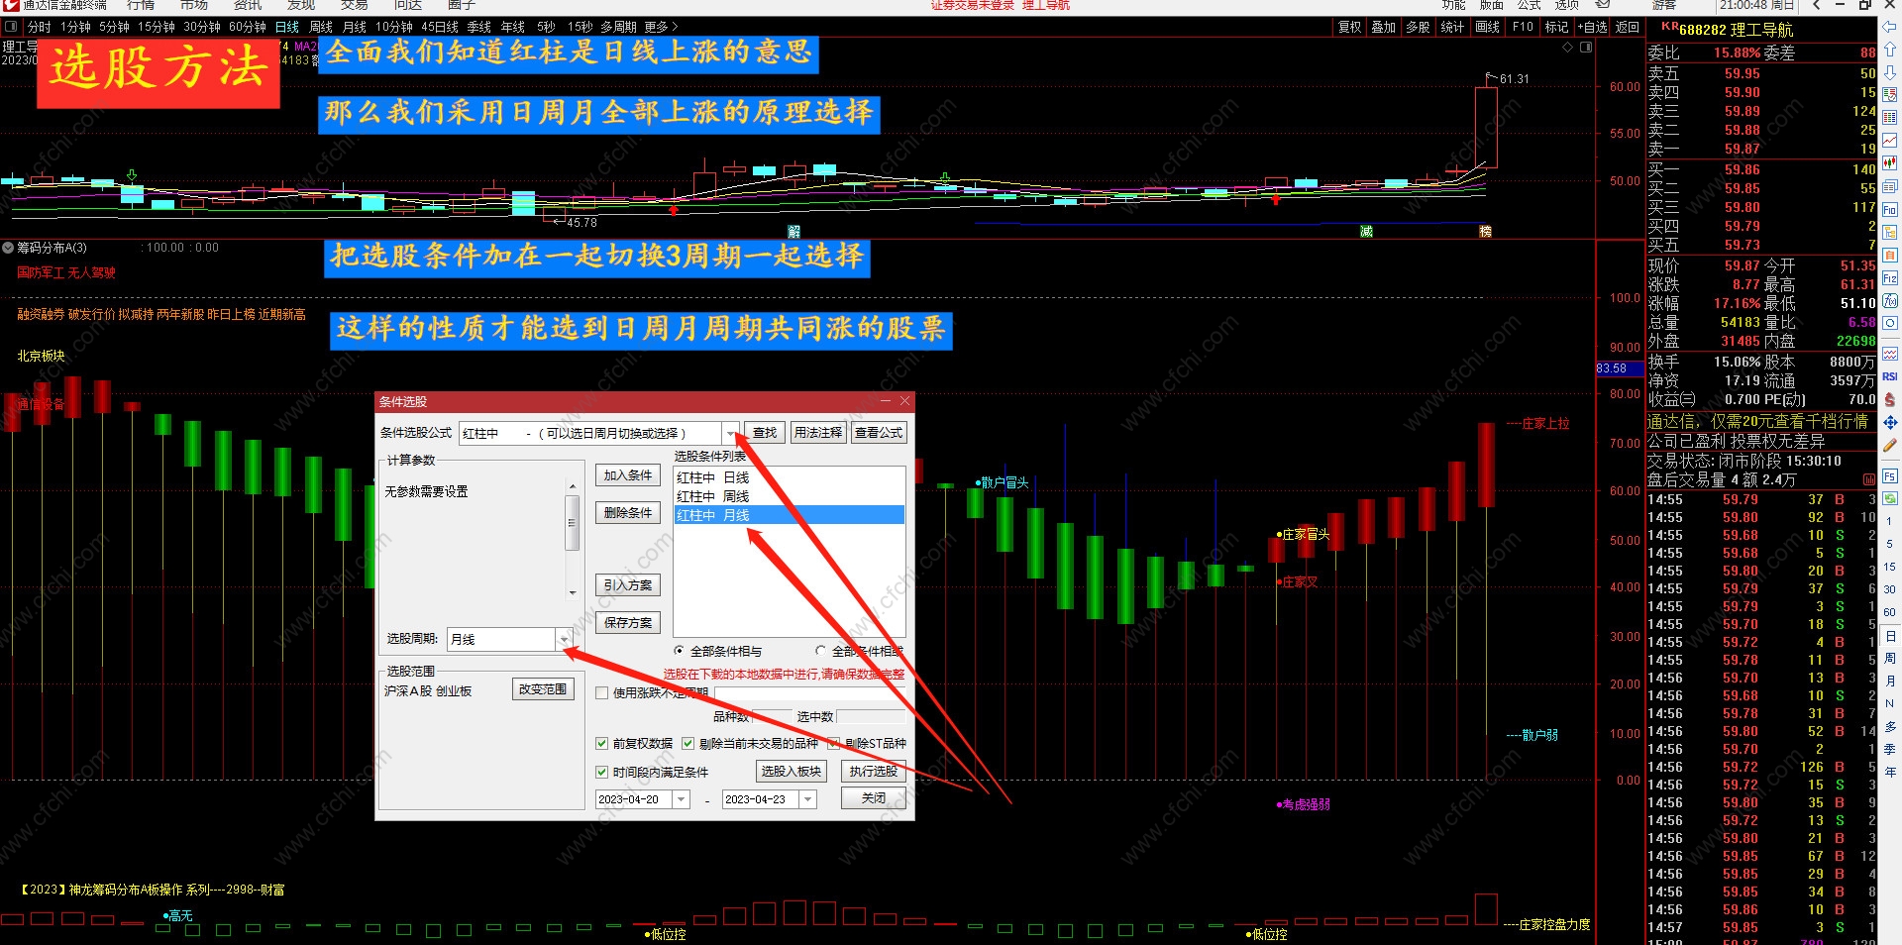Click the RSI indicator icon in sidebar
The width and height of the screenshot is (1902, 945).
coord(1890,374)
